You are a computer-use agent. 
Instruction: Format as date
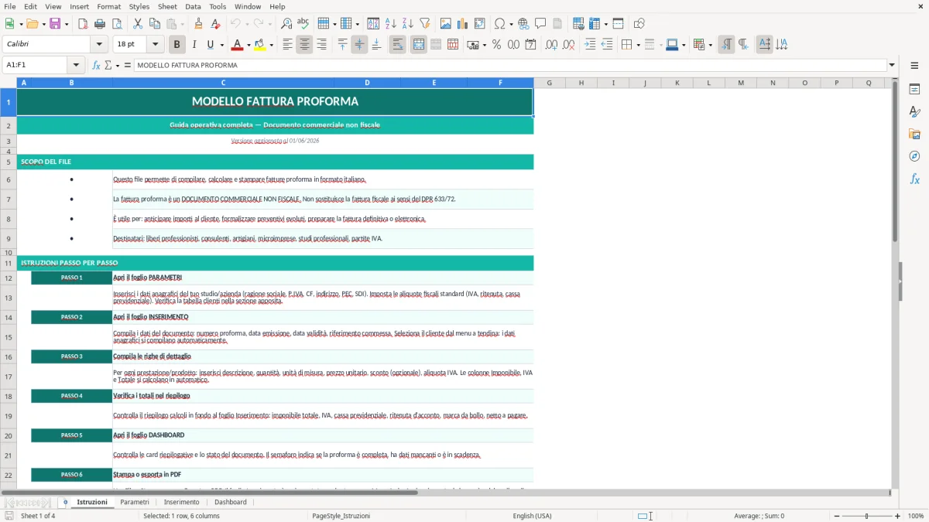(530, 45)
